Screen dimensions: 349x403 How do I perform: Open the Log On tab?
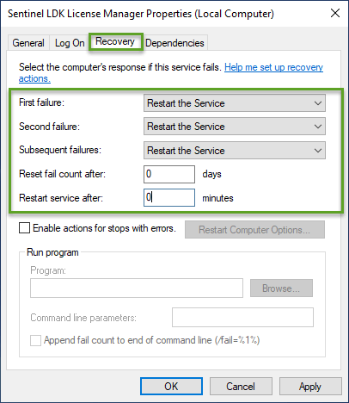coord(70,43)
